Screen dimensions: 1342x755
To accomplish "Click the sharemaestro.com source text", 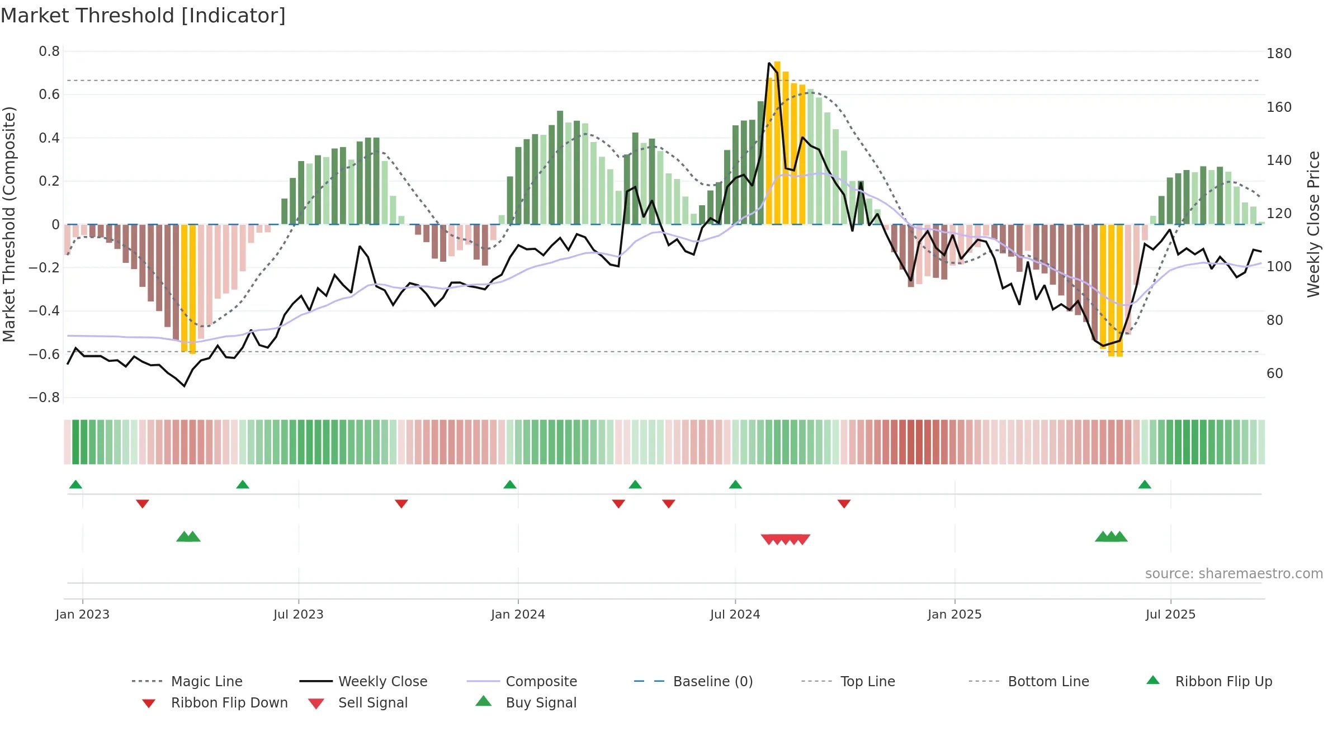I will coord(1234,574).
